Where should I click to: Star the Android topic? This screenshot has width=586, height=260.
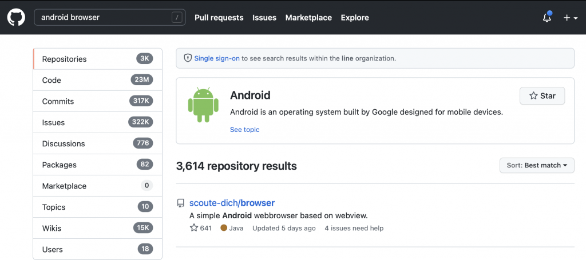[543, 96]
